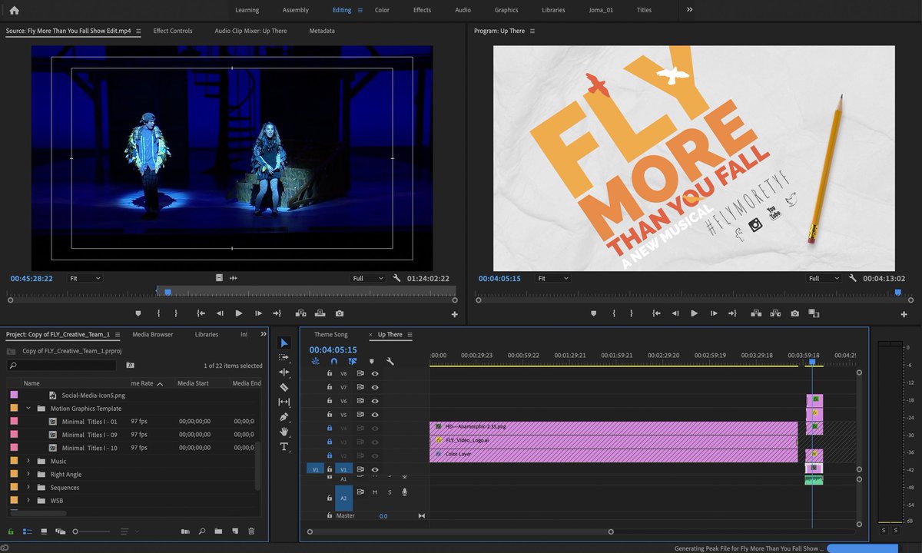
Task: Expand the WSB bin
Action: 28,500
